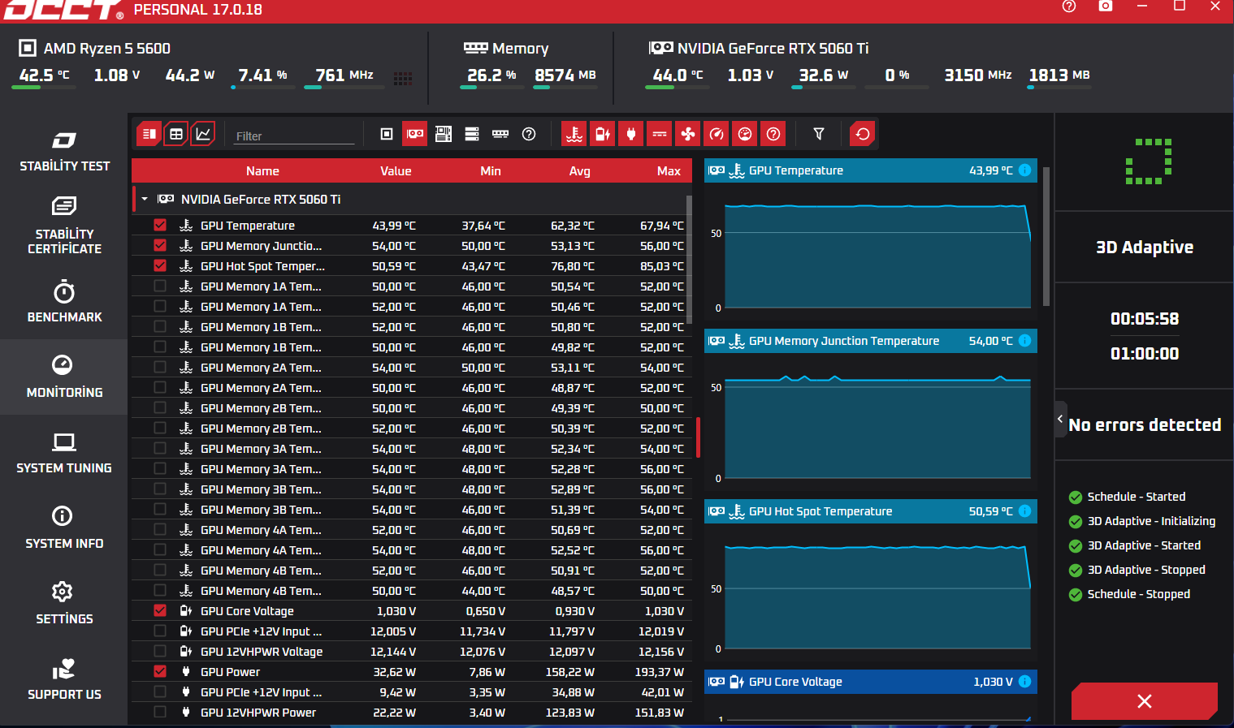Uncheck the GPU Core Voltage checkbox
This screenshot has width=1234, height=728.
[160, 610]
